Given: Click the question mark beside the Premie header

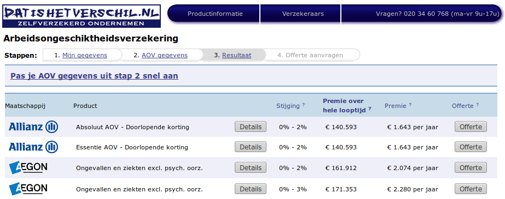Looking at the screenshot, I should 410,105.
